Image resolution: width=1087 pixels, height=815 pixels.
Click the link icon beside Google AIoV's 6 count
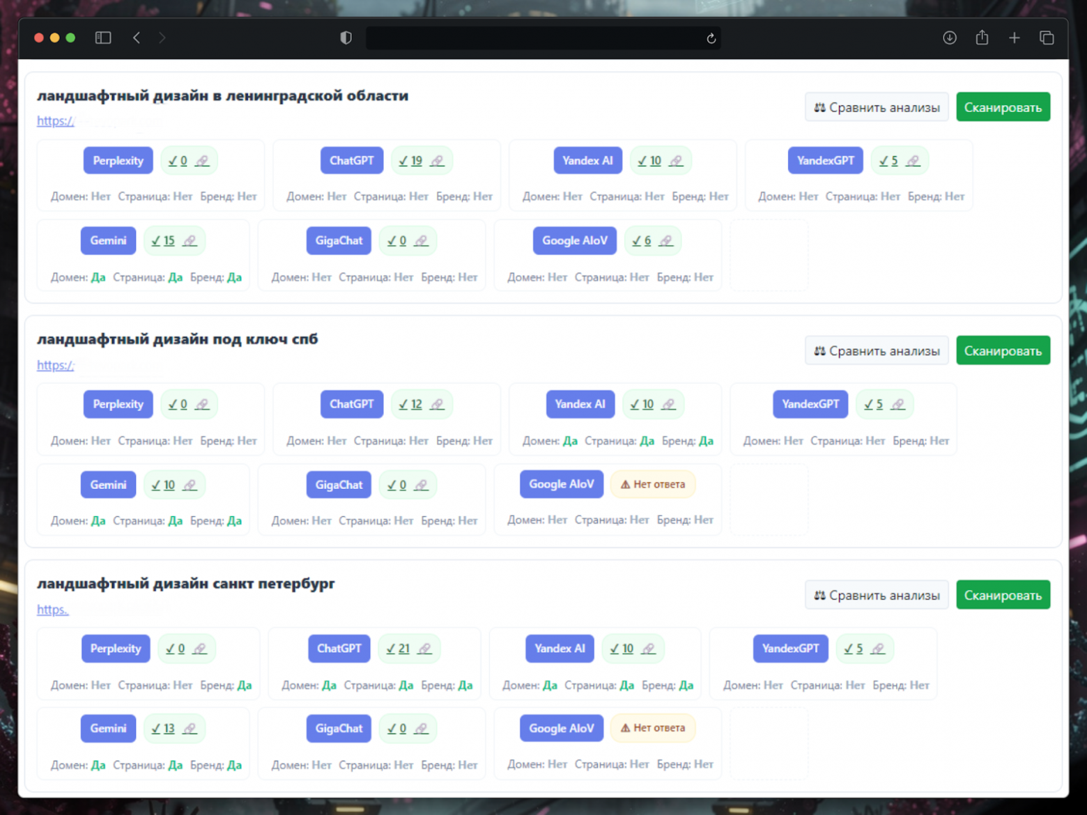tap(666, 241)
